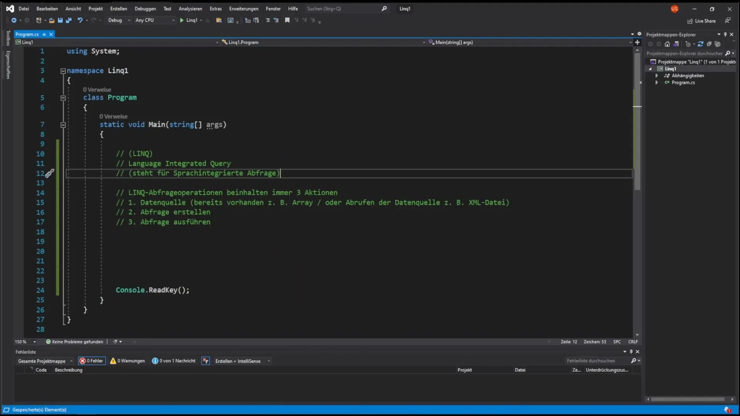
Task: Open the Gesamte Projektmappe scope dropdown
Action: (x=45, y=361)
